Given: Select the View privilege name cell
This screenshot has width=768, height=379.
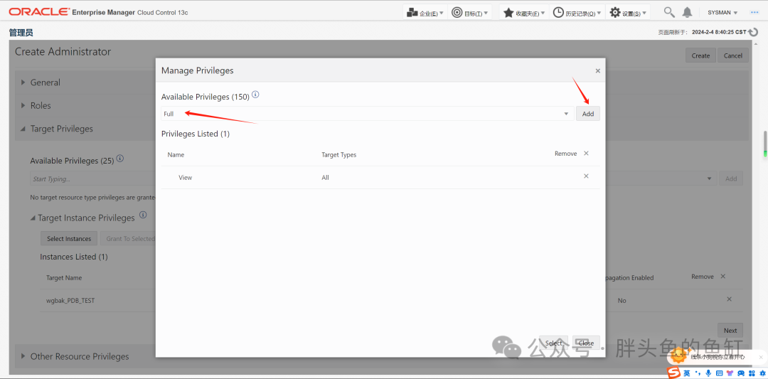Looking at the screenshot, I should (x=186, y=177).
